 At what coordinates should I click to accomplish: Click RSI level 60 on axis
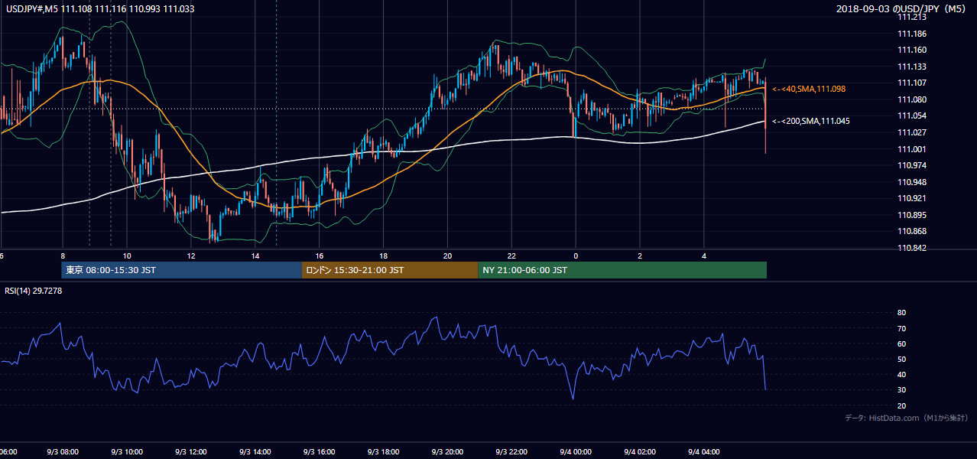pyautogui.click(x=901, y=343)
